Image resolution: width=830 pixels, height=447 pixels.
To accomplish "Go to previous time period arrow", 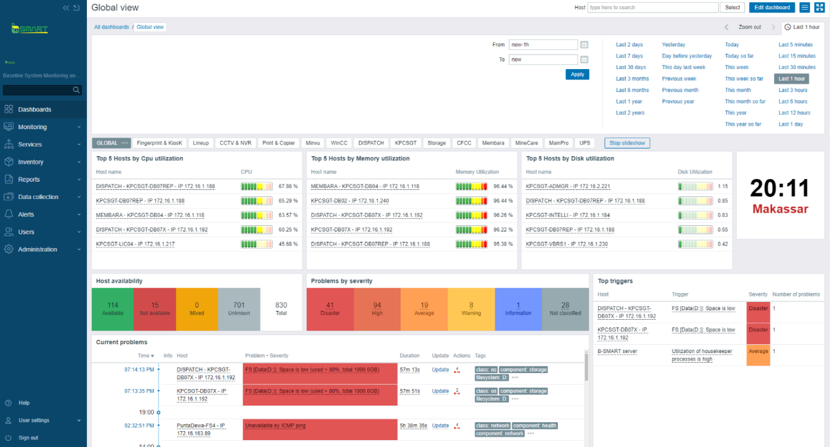I will pyautogui.click(x=726, y=27).
